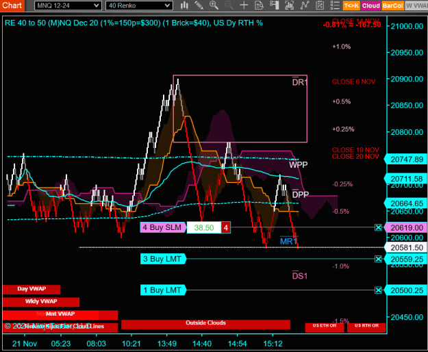Click the -1.0% level label

pos(340,266)
